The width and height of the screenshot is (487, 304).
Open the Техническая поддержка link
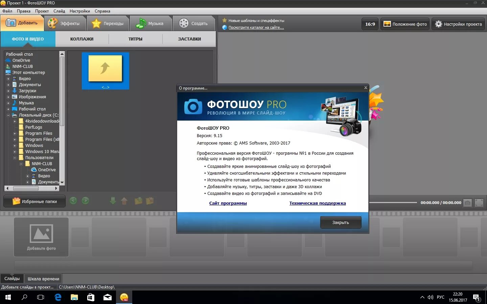[x=318, y=203]
